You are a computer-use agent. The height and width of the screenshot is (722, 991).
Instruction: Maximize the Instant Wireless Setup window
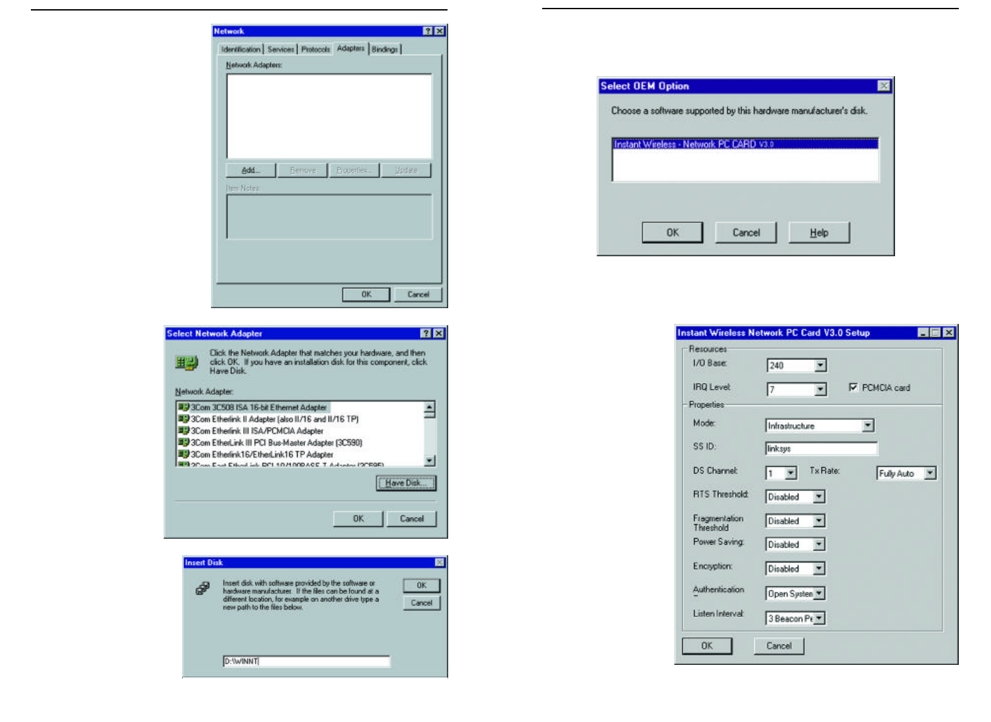point(936,332)
